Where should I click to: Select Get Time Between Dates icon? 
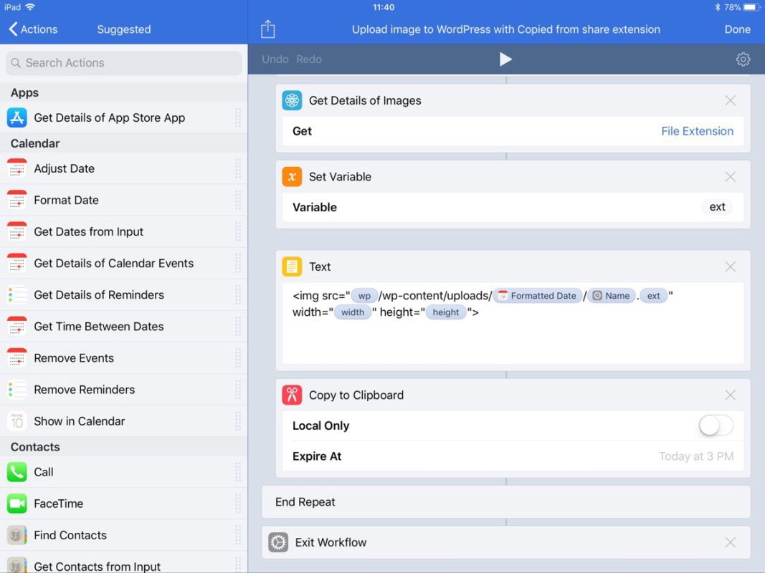[17, 327]
